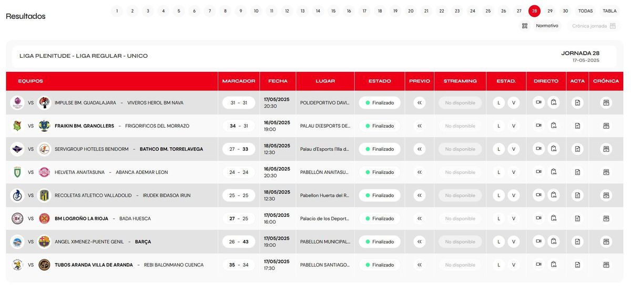Open crónica for Anaitasuna vs Ademar Leon
Viewport: 631px width, 294px height.
pos(606,172)
